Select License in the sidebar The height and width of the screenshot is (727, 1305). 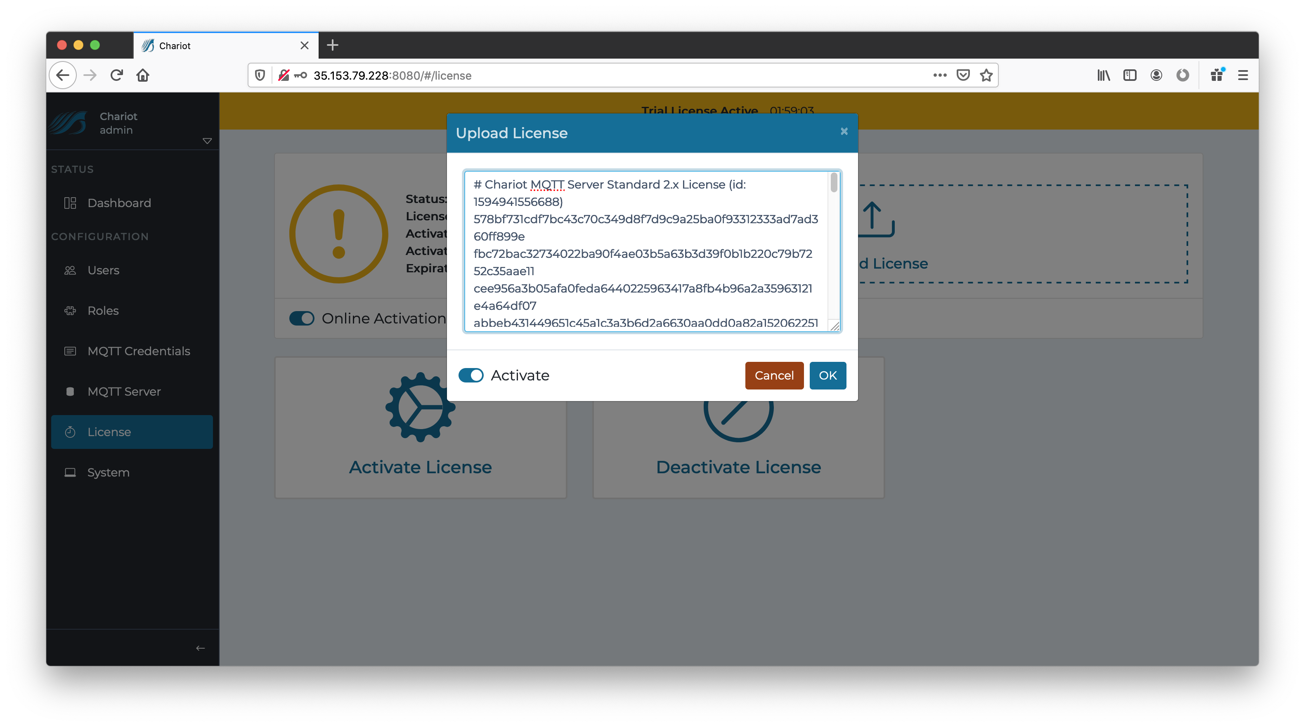pyautogui.click(x=132, y=432)
